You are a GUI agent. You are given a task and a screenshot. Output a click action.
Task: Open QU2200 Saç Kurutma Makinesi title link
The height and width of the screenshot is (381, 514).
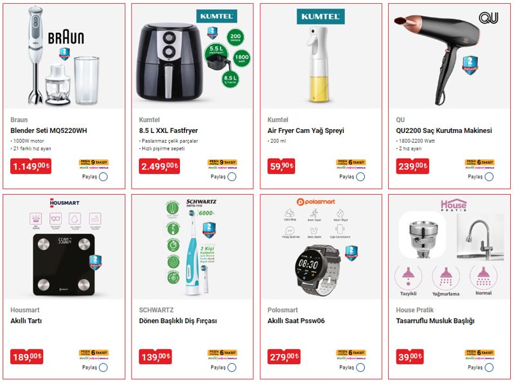(444, 130)
